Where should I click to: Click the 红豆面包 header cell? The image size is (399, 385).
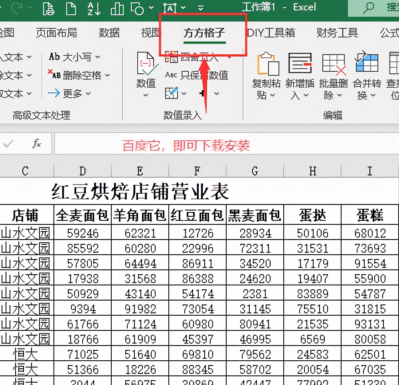pos(198,215)
